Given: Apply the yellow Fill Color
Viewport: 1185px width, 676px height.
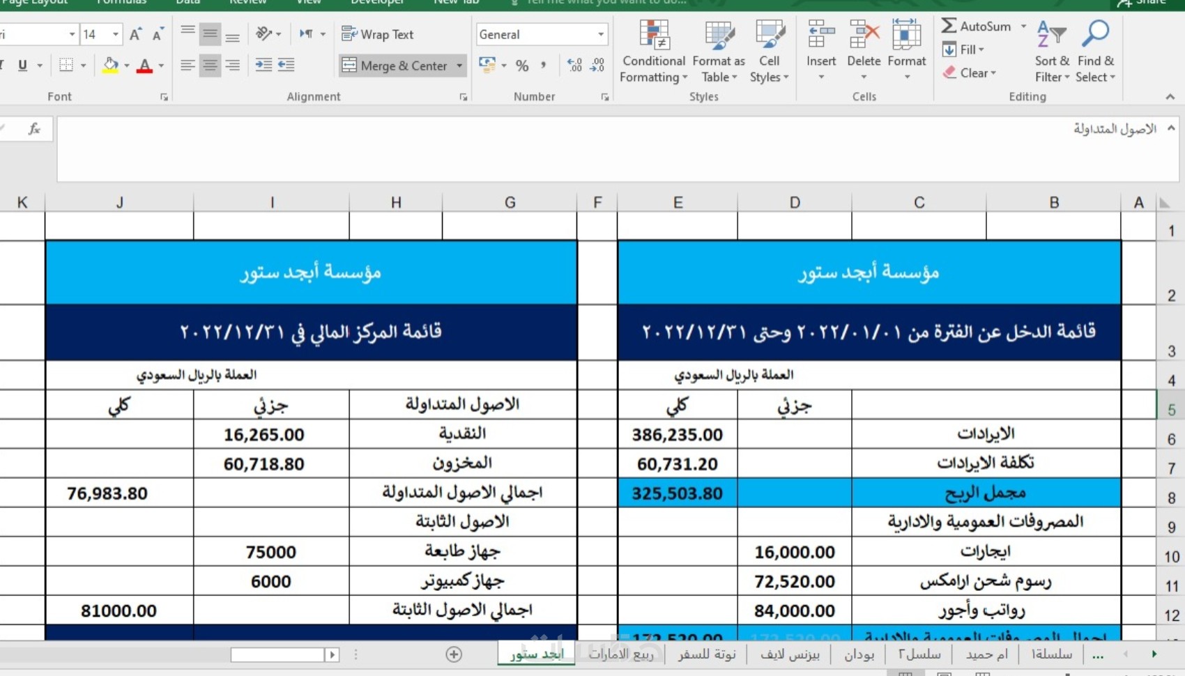Looking at the screenshot, I should pos(110,65).
